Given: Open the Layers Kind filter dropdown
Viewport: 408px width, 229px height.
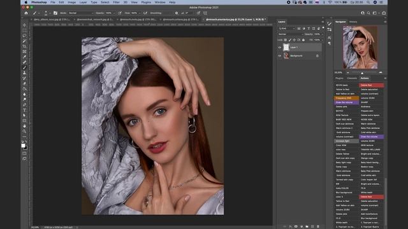Looking at the screenshot, I should [x=287, y=29].
